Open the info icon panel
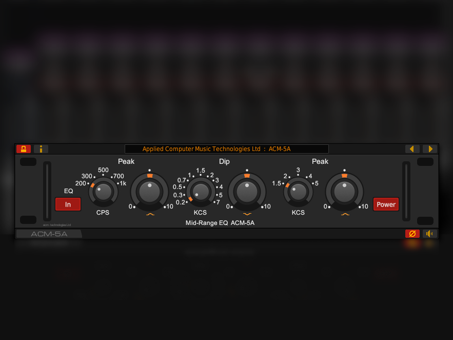This screenshot has width=453, height=340. click(x=41, y=149)
